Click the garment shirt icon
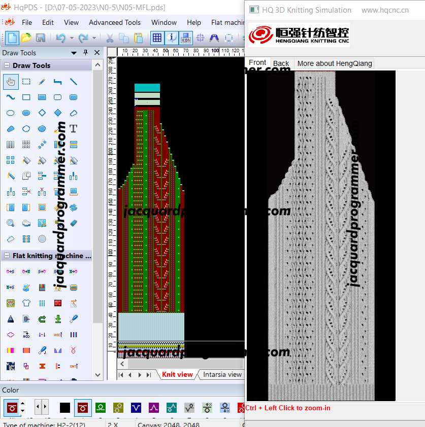 (x=26, y=303)
